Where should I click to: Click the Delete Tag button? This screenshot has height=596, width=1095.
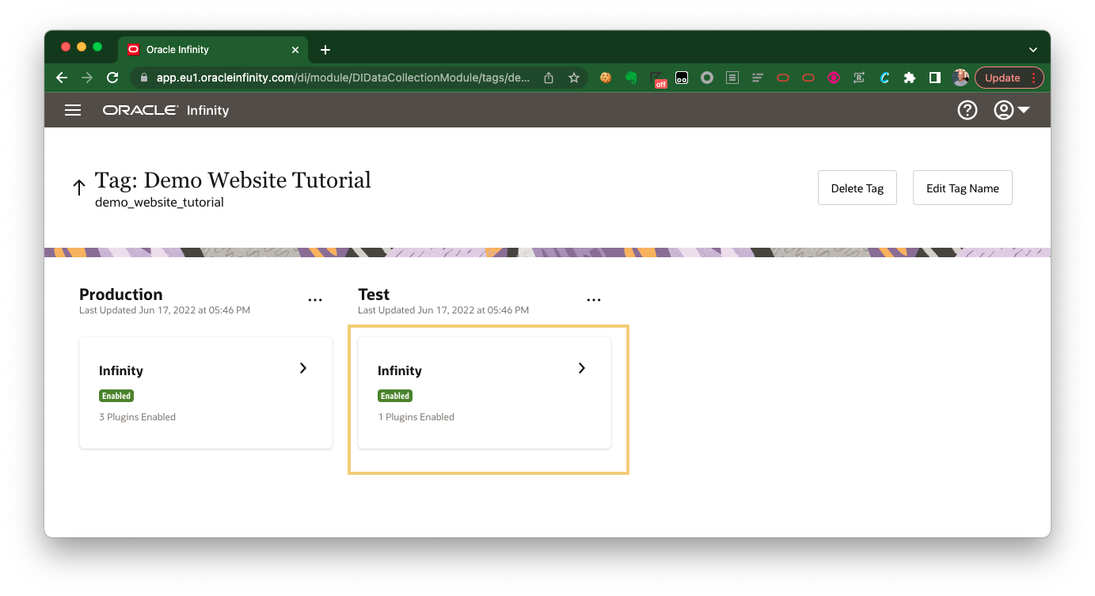coord(857,188)
